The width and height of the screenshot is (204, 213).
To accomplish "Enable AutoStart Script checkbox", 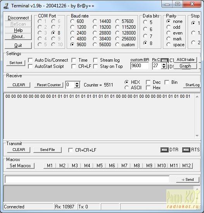I will pos(30,66).
